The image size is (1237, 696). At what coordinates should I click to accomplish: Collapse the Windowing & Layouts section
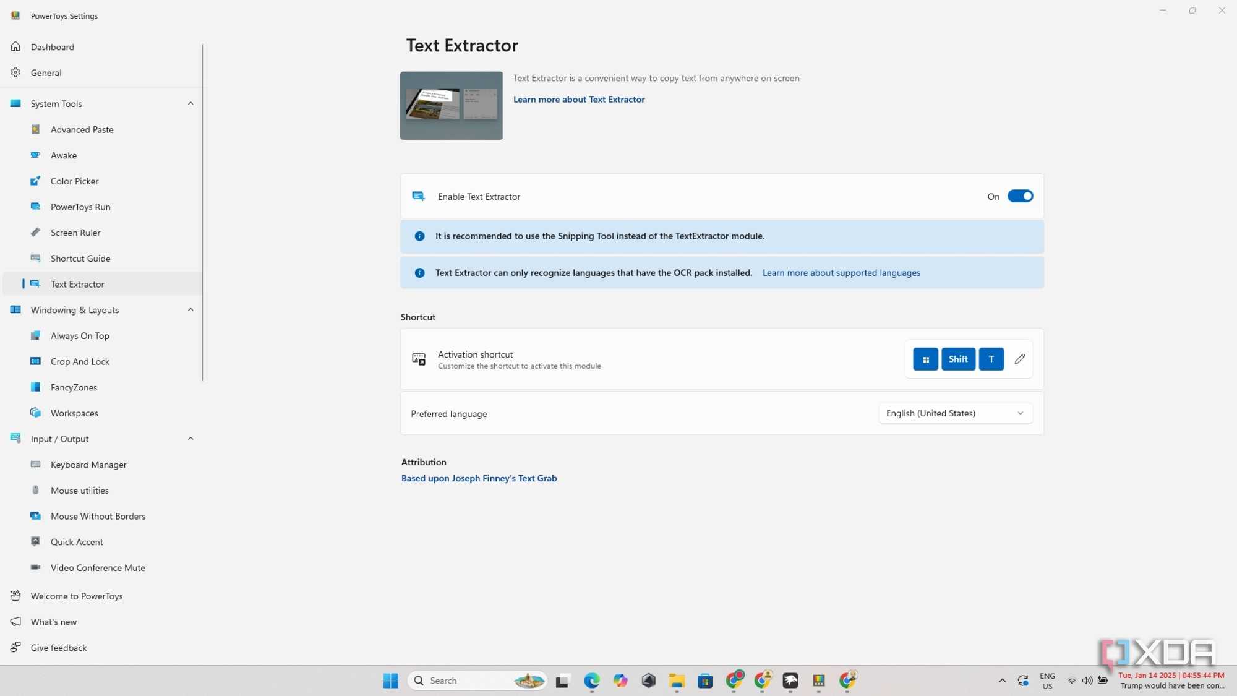tap(190, 309)
